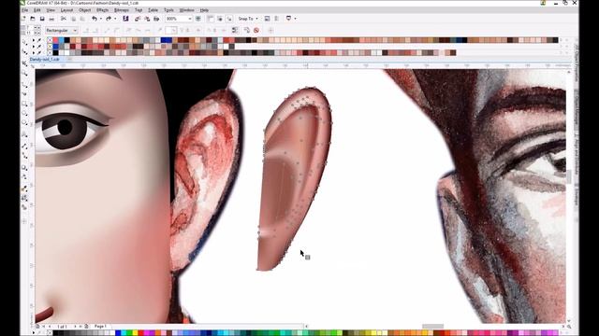Click the Undo arrow icon
This screenshot has width=599, height=336.
pos(95,19)
